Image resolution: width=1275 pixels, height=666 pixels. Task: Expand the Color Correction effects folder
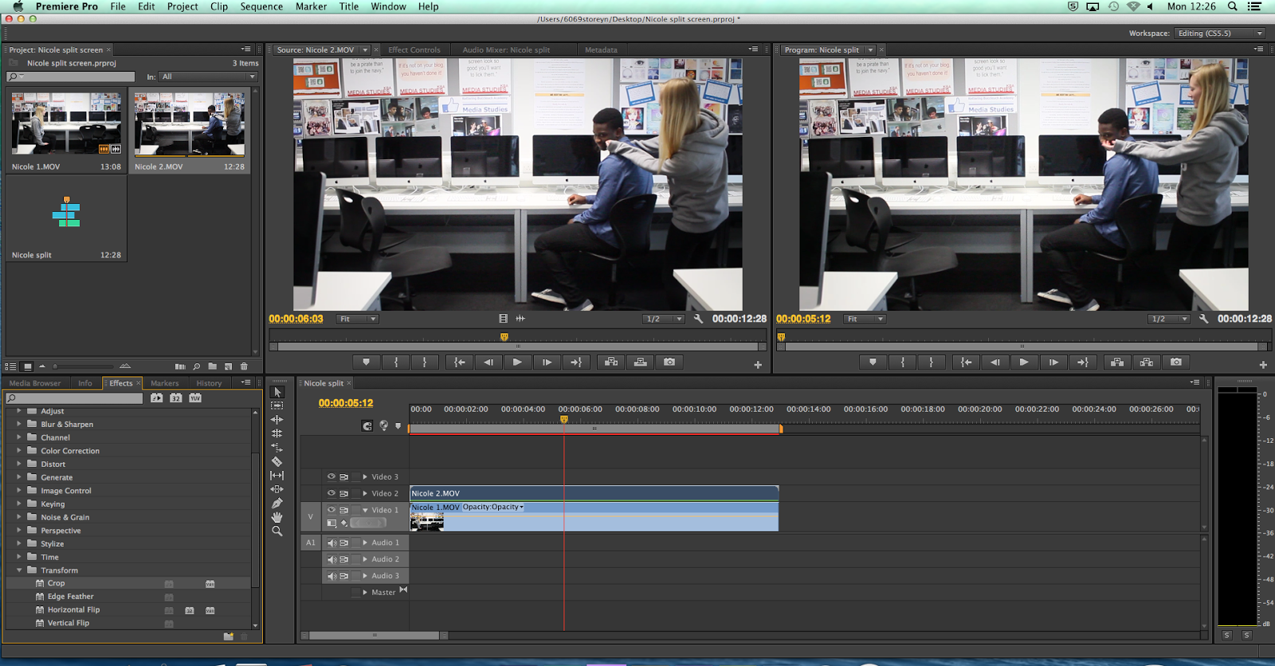[19, 450]
